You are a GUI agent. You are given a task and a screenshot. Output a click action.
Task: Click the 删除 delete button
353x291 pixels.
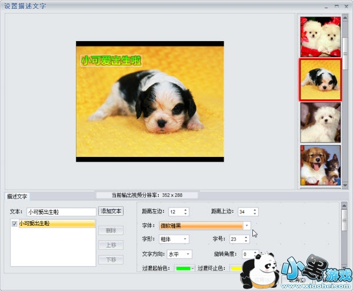(x=111, y=230)
